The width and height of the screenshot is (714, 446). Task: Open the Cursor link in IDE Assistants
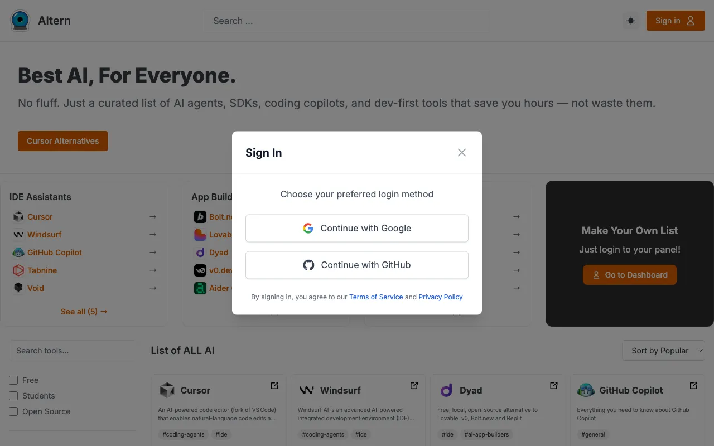[40, 217]
